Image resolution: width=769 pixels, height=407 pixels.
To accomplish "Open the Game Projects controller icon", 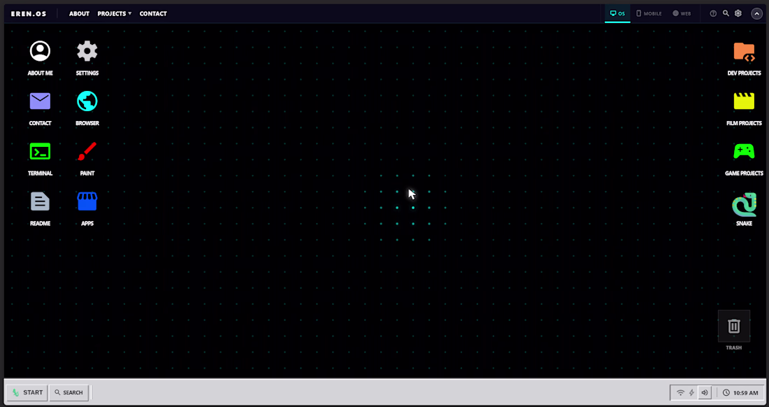I will [744, 152].
